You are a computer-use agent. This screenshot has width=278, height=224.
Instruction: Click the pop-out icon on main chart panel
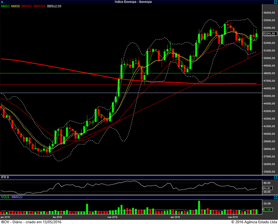(x=276, y=2)
